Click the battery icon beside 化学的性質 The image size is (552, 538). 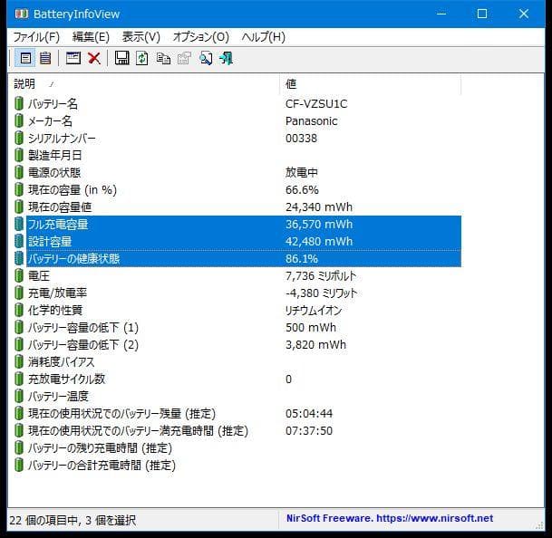(19, 311)
